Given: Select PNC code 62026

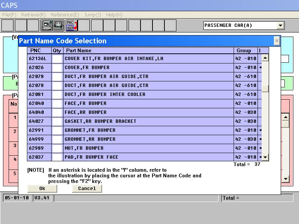Looking at the screenshot, I should click(36, 68).
